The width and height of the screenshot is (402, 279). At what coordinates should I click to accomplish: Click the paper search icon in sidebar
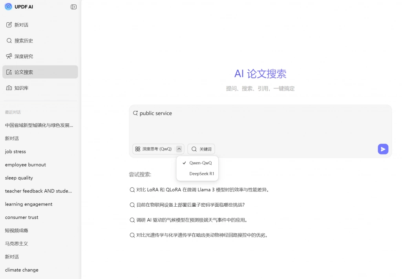tap(9, 72)
